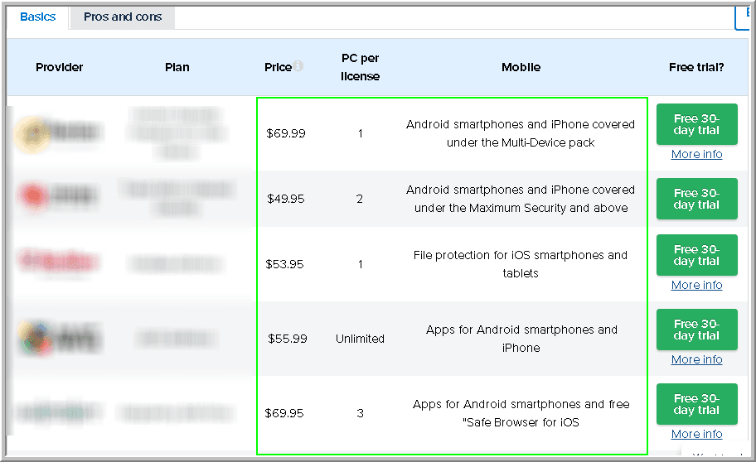Select the provider logo in $49.95 row
This screenshot has height=462, width=756.
click(x=58, y=196)
